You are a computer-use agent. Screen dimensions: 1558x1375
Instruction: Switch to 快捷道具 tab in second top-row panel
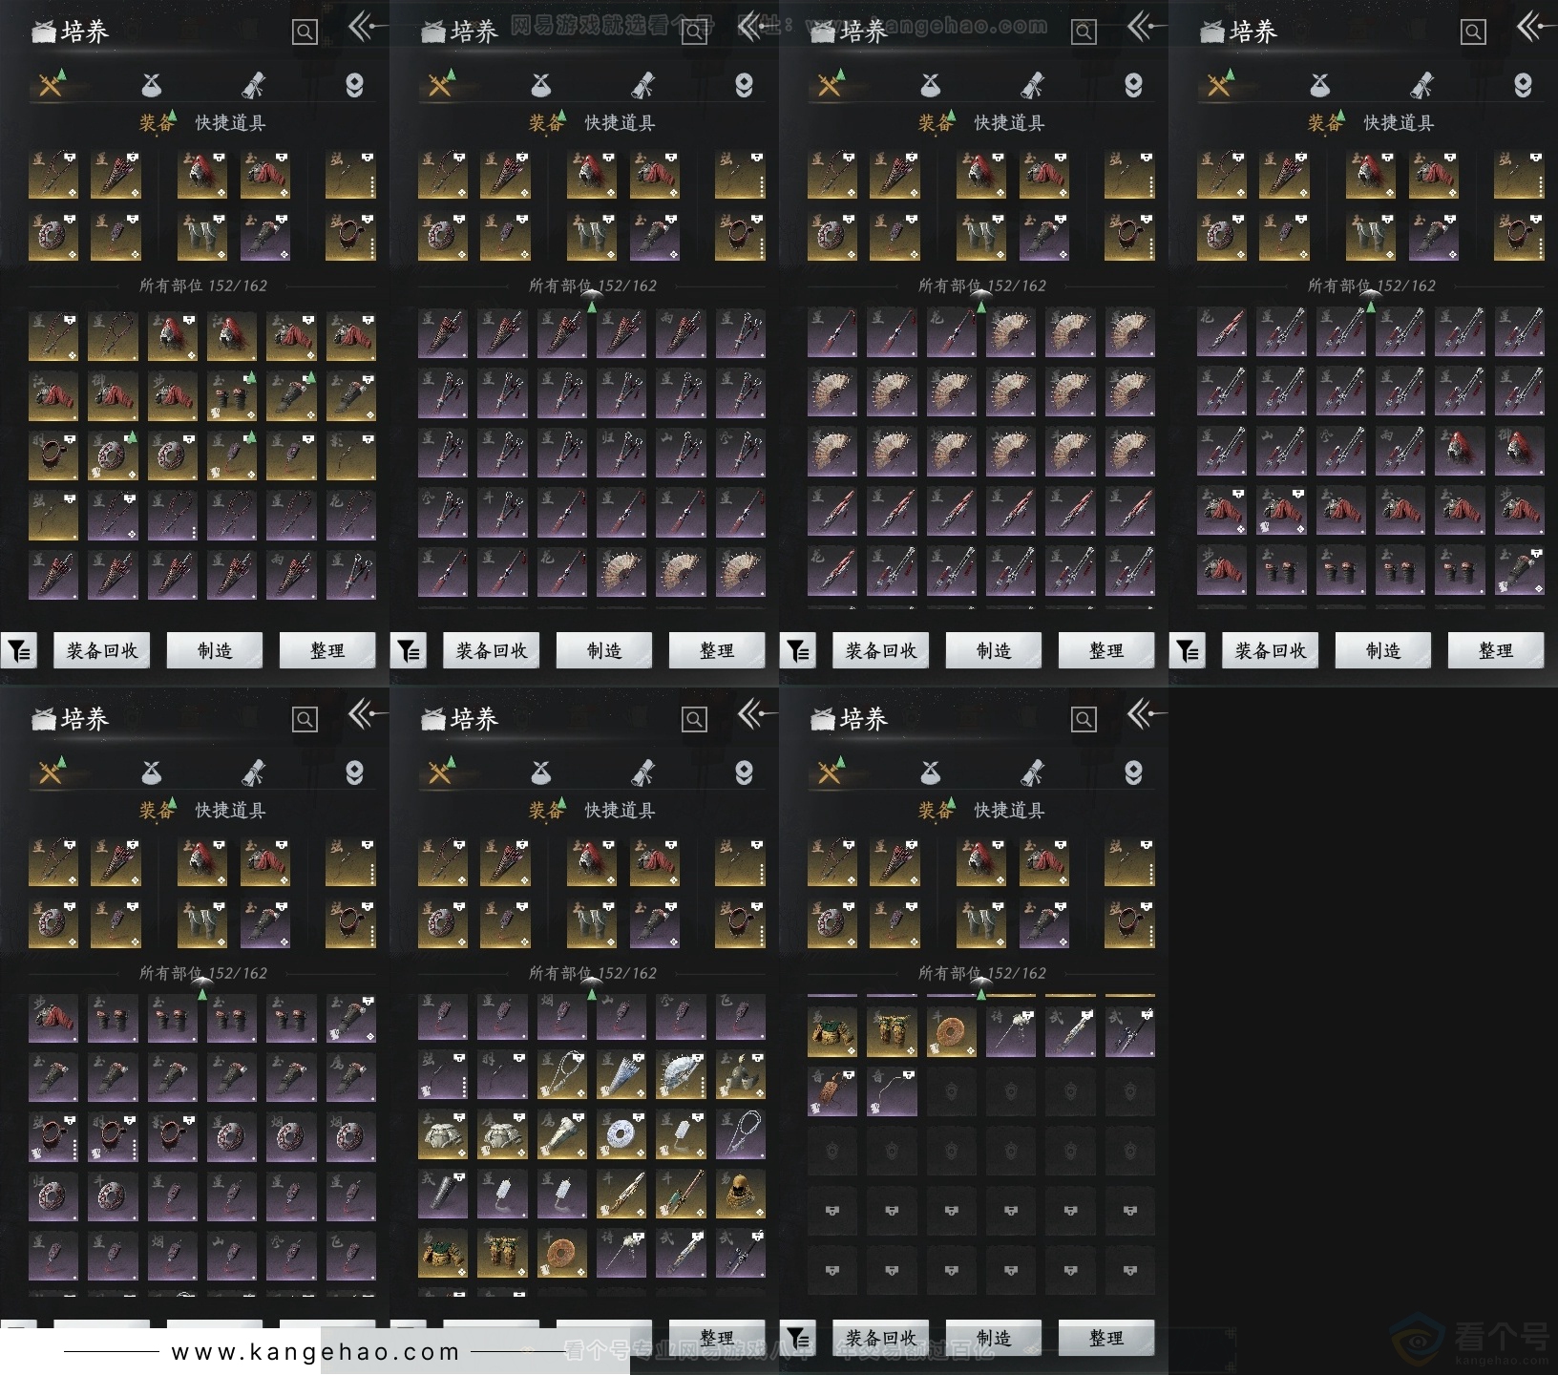pos(620,123)
